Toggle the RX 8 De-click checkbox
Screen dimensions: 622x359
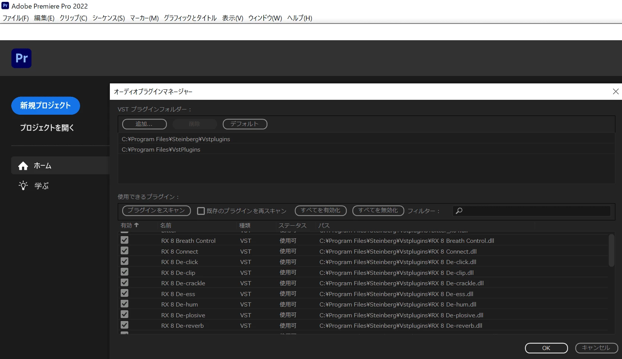124,261
